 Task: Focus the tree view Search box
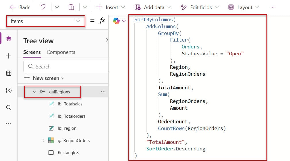(x=66, y=66)
